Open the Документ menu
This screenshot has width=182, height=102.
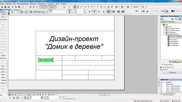(33, 4)
